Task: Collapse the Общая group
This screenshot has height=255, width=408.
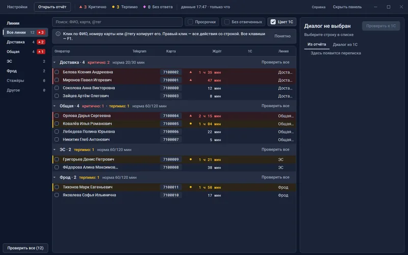Action: 55,106
